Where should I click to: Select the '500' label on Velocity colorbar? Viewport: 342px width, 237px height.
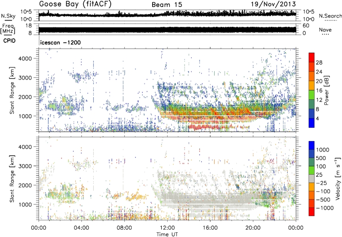pyautogui.click(x=321, y=158)
